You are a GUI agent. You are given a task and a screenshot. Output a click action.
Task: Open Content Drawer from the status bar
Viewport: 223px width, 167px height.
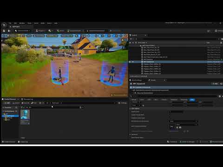(x=9, y=142)
